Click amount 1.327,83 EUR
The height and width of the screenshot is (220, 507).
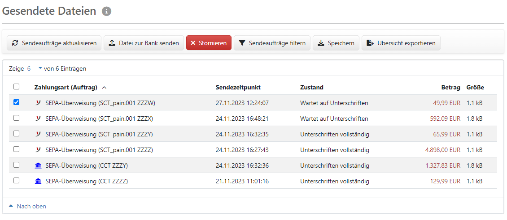pos(443,165)
